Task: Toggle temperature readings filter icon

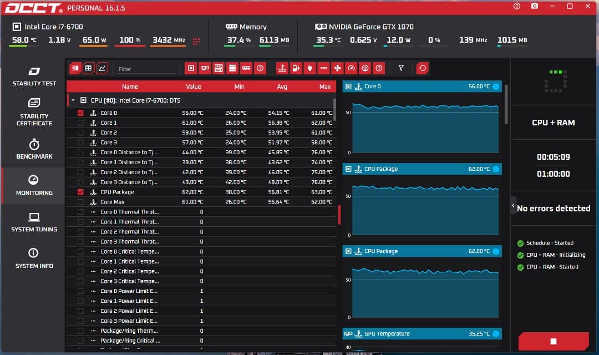Action: click(282, 68)
